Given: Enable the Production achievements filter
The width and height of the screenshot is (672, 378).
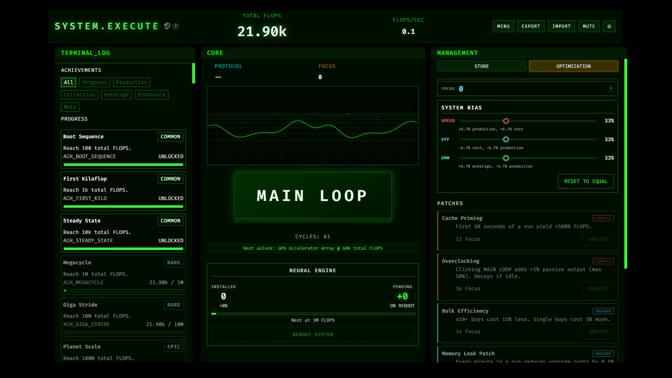Looking at the screenshot, I should coord(131,82).
